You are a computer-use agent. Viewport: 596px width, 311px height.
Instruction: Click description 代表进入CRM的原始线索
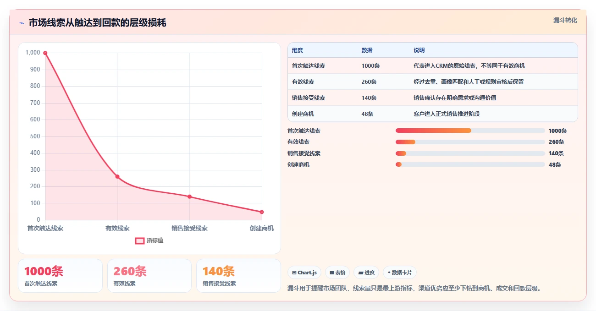click(469, 66)
